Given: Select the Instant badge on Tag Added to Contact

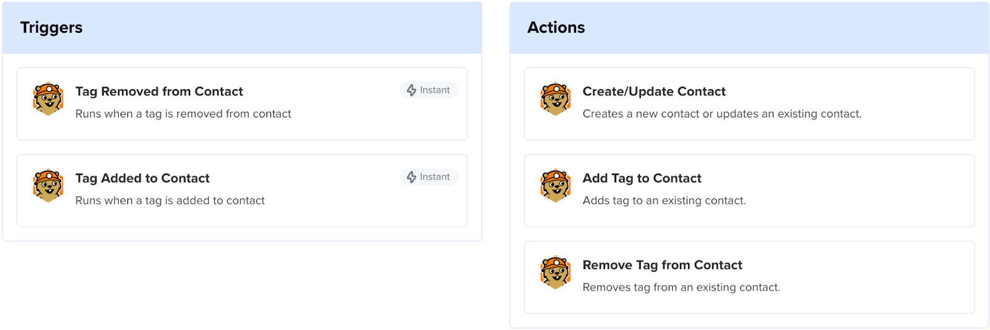Looking at the screenshot, I should coord(429,177).
